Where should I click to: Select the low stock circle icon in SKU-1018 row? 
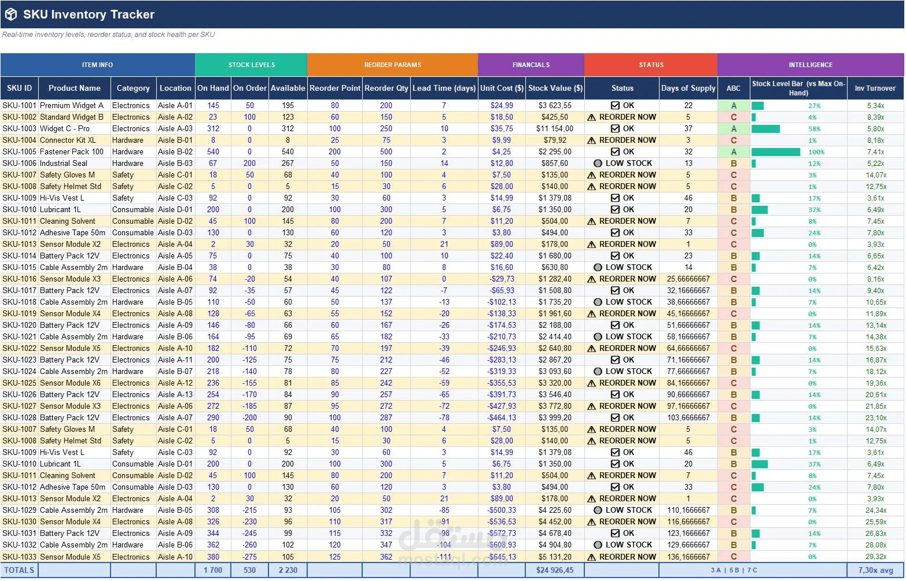[598, 302]
